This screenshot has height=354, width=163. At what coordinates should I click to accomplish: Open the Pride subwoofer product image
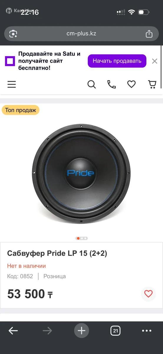pos(81,173)
